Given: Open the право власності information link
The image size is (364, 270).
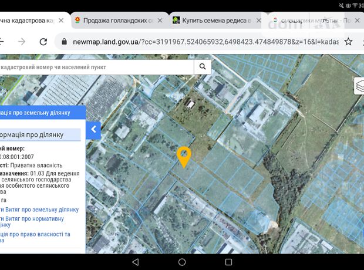Looking at the screenshot, I should point(35,237).
